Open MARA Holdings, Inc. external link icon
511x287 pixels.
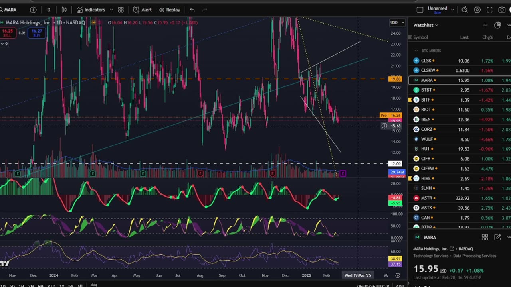coord(452,249)
